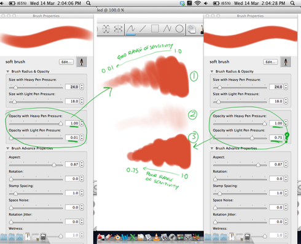This screenshot has height=244, width=301.
Task: Select the straight line tool
Action: point(143,29)
